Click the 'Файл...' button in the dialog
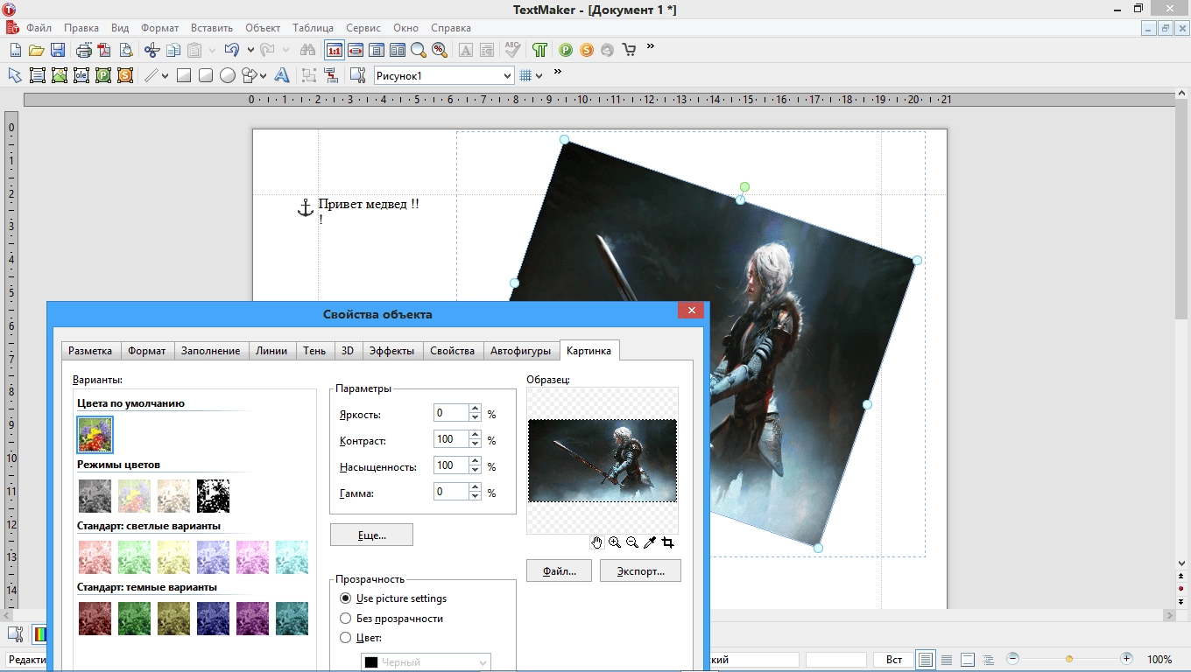 click(559, 570)
